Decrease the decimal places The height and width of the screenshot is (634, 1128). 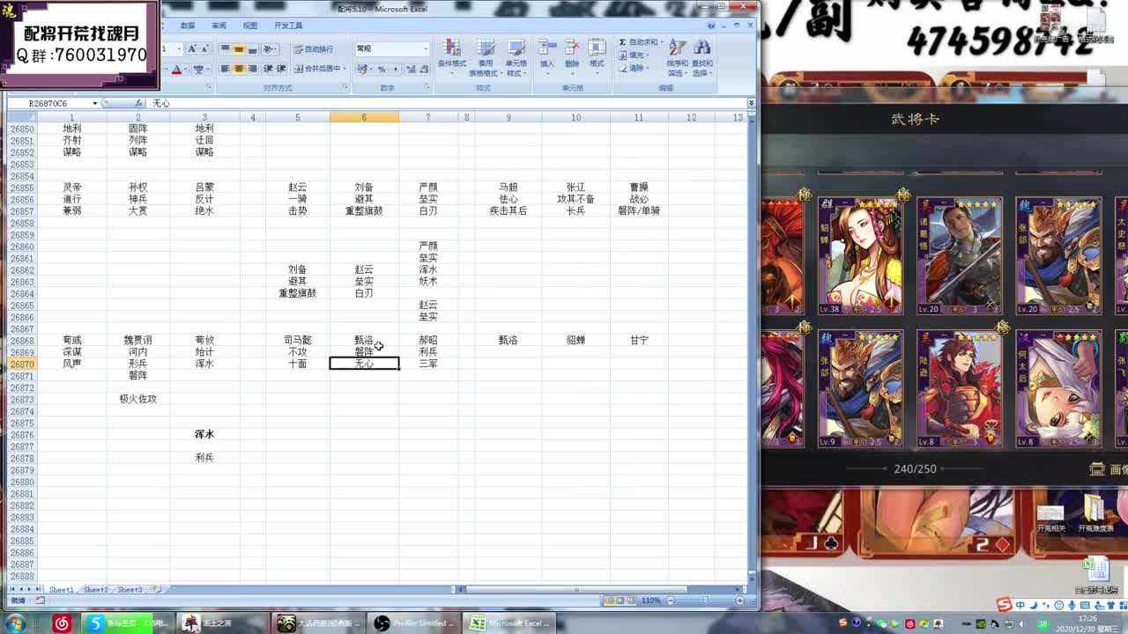pyautogui.click(x=423, y=69)
